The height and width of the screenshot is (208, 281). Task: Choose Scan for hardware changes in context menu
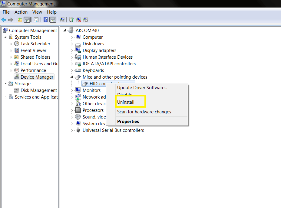pos(147,112)
